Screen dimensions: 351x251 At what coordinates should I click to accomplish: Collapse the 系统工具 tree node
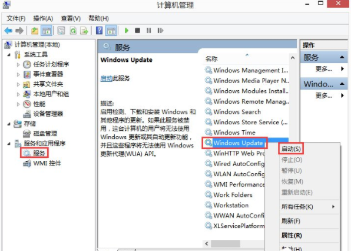(x=9, y=55)
